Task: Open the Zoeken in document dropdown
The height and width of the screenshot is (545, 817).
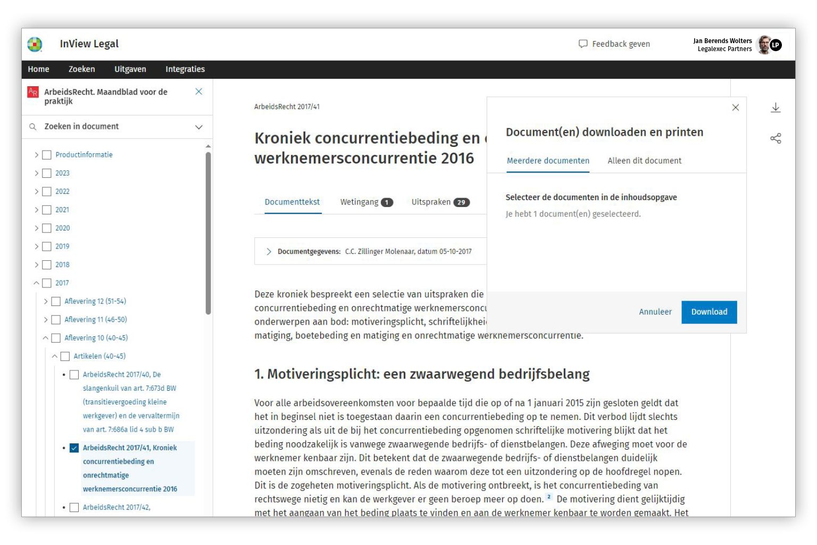Action: click(x=198, y=127)
